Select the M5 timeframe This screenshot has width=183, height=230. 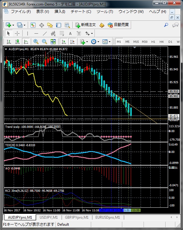tap(127, 42)
